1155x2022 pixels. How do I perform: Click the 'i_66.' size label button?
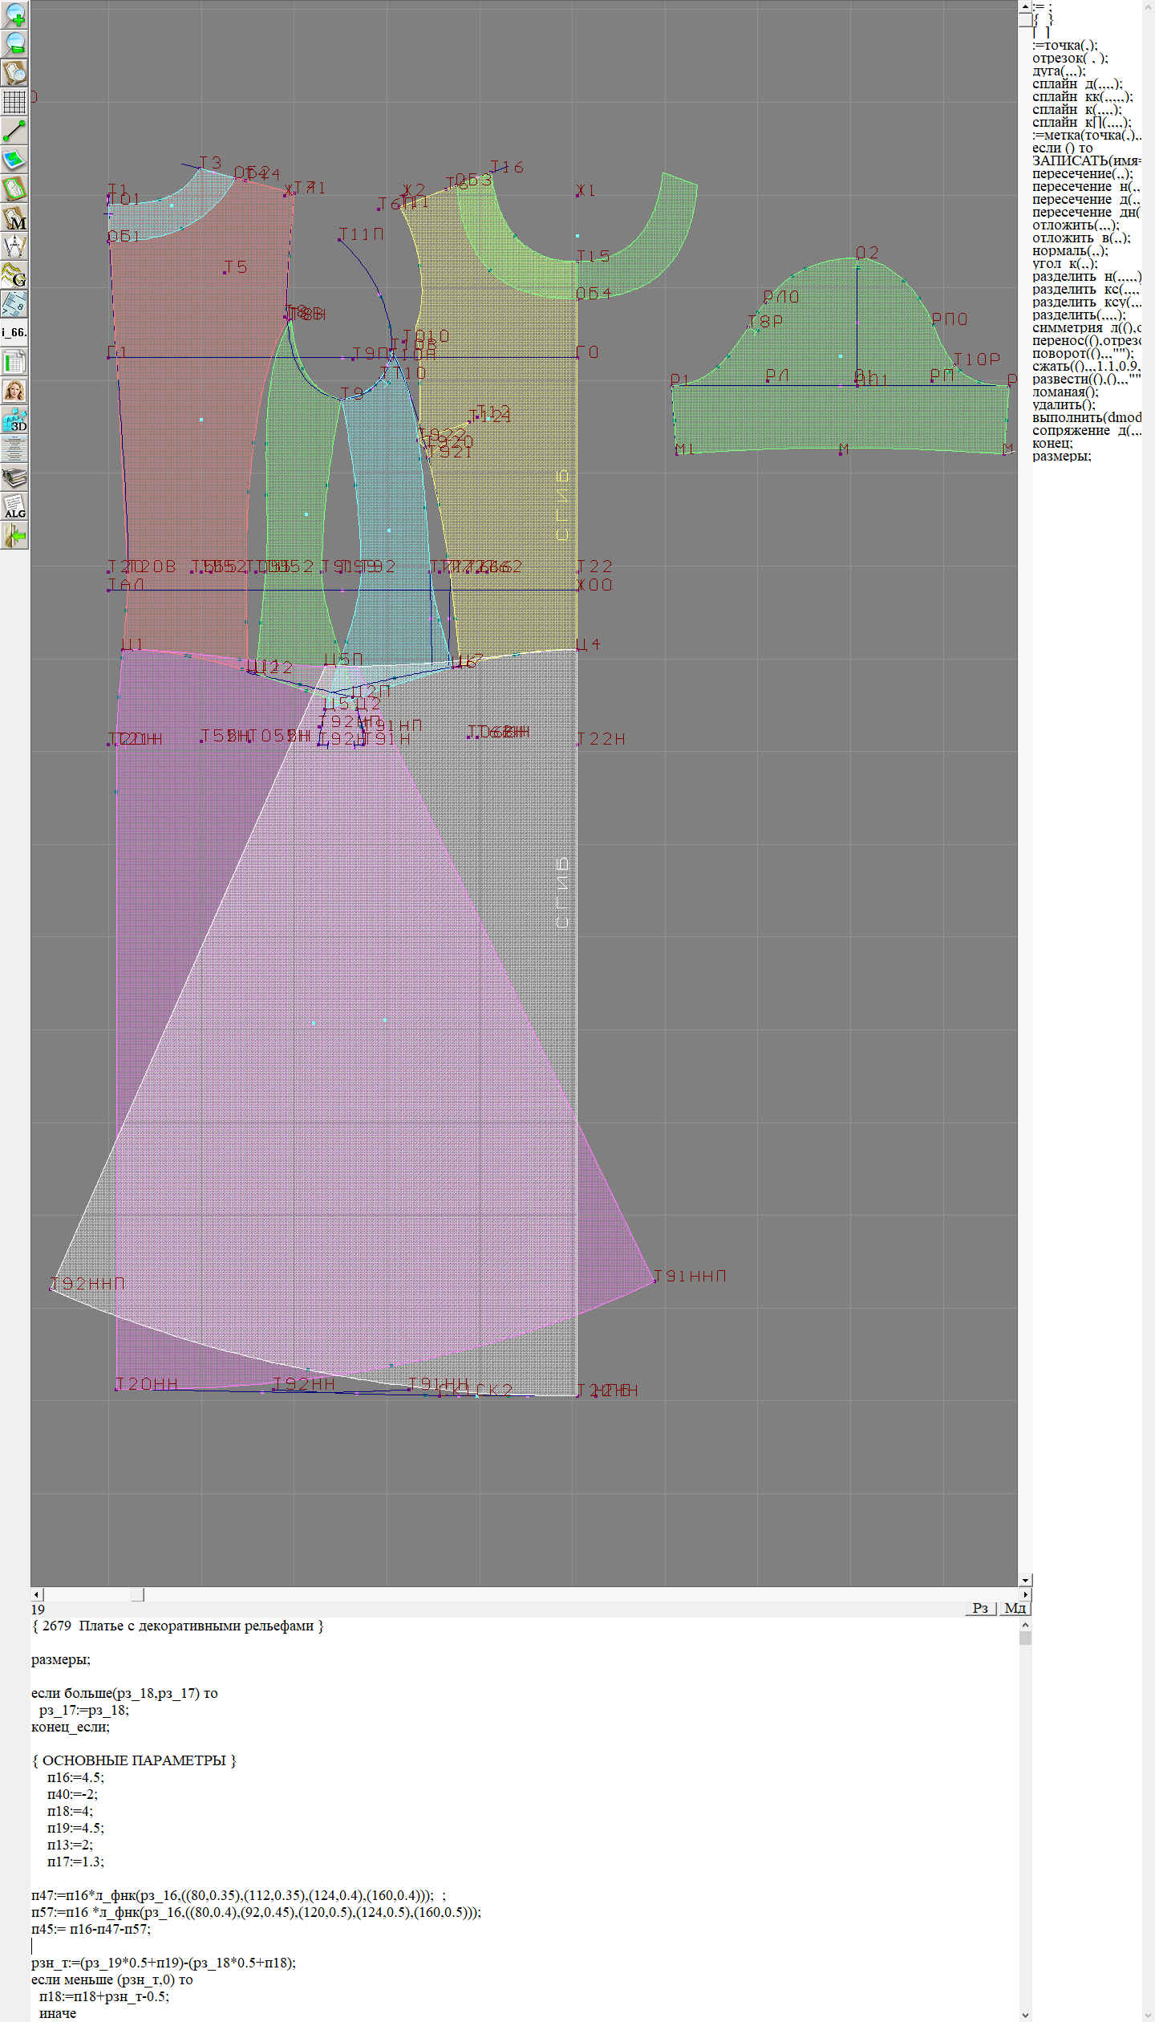pyautogui.click(x=14, y=332)
